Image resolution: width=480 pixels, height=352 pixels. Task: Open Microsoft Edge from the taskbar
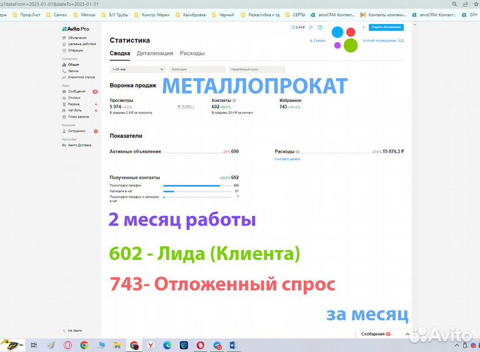(x=167, y=345)
